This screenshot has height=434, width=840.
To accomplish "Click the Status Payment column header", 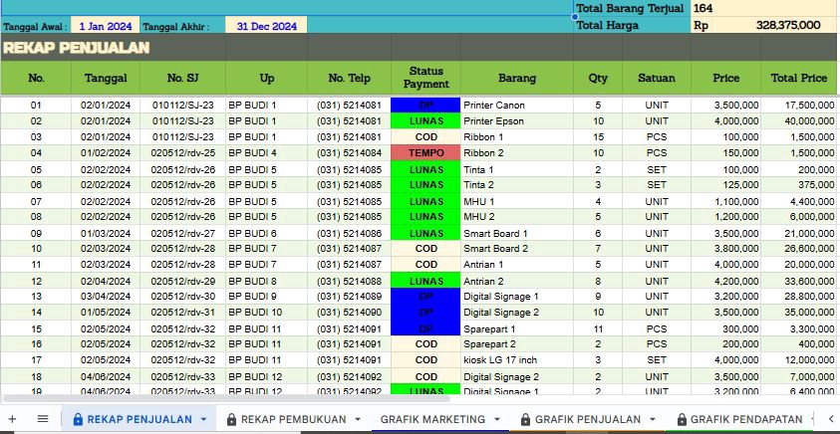I will click(x=425, y=78).
